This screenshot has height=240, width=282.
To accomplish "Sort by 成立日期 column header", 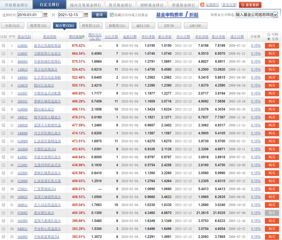I will [x=237, y=36].
